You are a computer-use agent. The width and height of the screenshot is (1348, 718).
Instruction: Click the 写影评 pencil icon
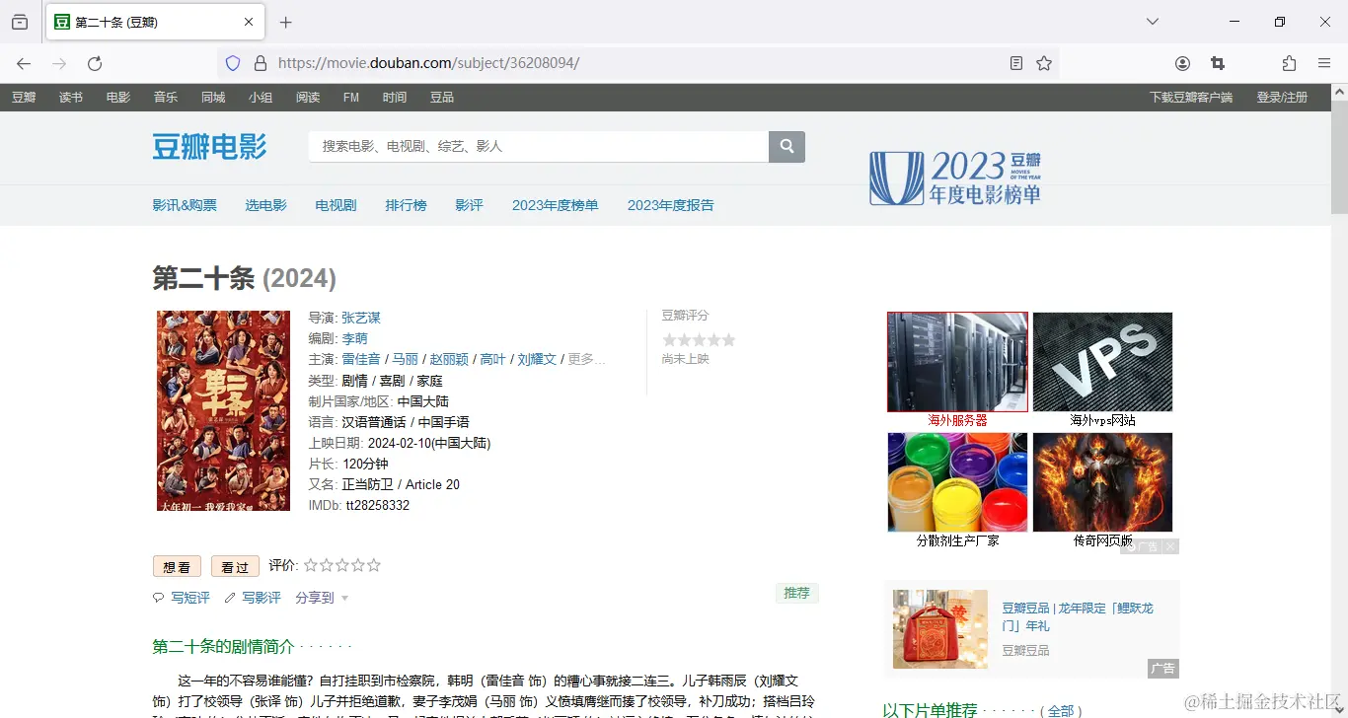point(230,598)
